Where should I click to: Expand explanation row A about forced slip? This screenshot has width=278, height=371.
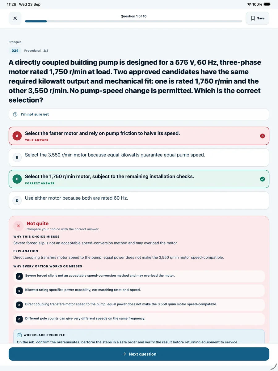139,276
